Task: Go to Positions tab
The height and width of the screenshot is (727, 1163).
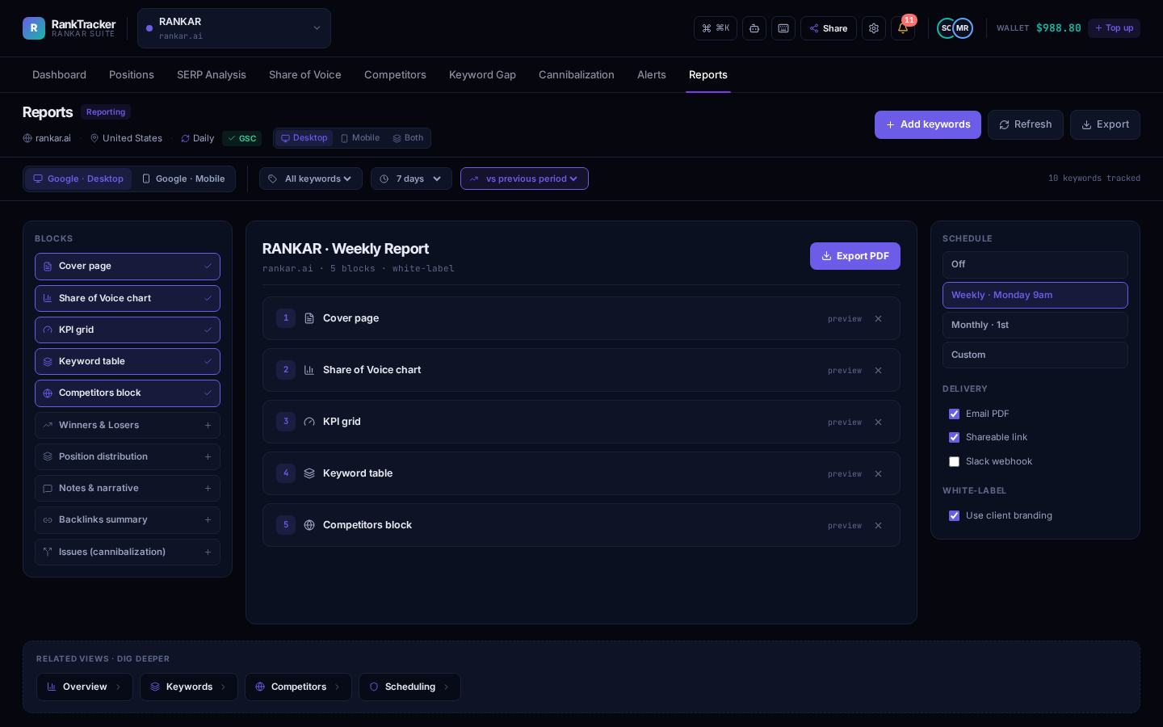Action: (132, 74)
